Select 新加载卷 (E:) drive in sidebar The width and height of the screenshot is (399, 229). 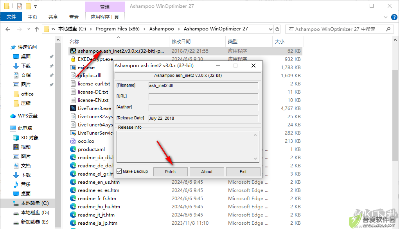pos(34,222)
